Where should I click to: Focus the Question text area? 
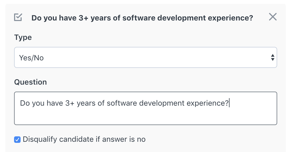point(145,108)
